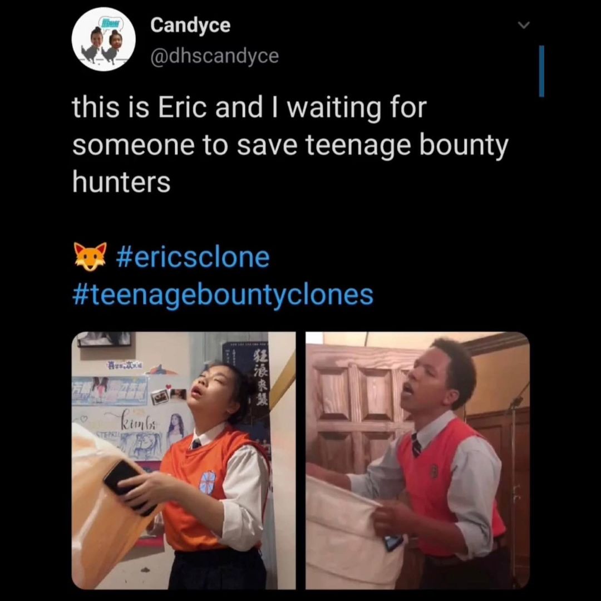Open the Candyce display name
The width and height of the screenshot is (601, 601).
(x=190, y=25)
